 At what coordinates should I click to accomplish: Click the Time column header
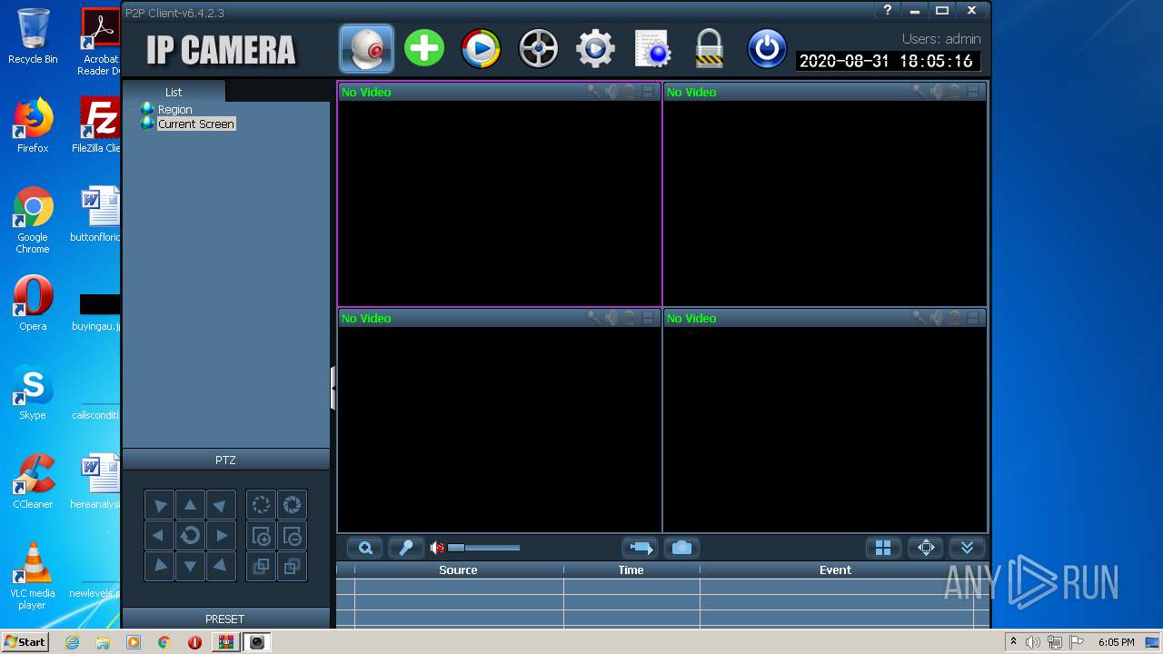(x=631, y=570)
